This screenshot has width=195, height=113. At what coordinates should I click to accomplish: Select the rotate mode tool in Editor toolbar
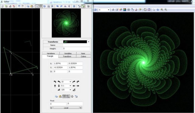coord(44,6)
